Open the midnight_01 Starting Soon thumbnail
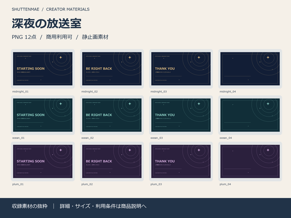This screenshot has width=291, height=218. [43, 68]
